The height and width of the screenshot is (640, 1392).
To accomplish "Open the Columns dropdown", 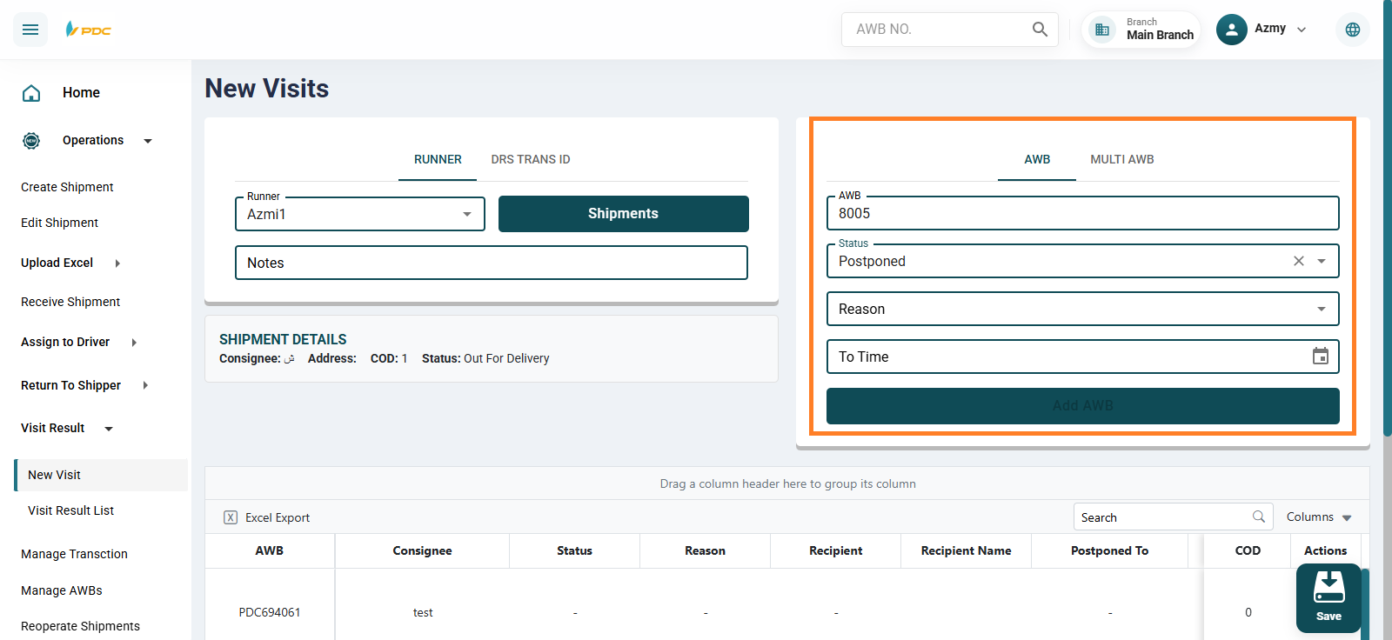I will (1319, 517).
